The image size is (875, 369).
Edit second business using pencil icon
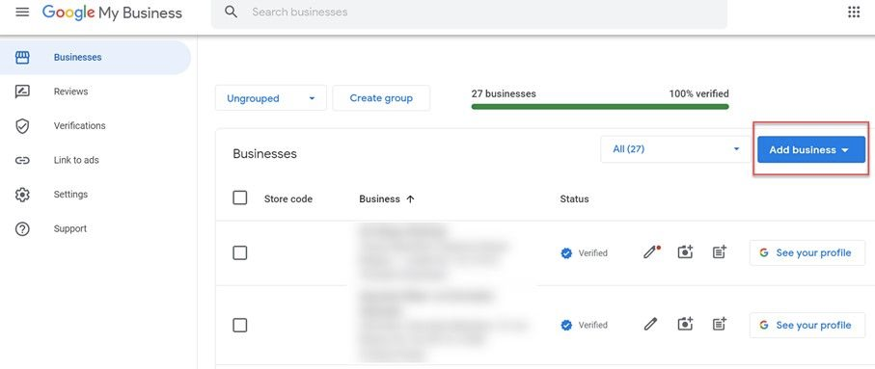(650, 325)
